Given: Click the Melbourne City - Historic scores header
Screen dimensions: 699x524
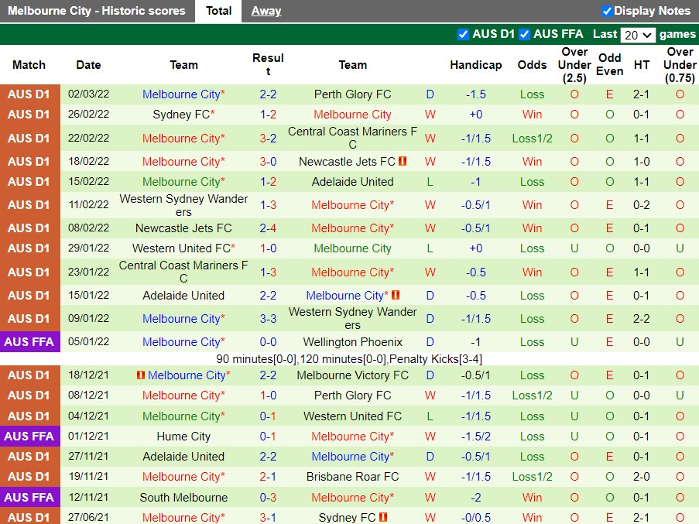Looking at the screenshot, I should [x=96, y=11].
